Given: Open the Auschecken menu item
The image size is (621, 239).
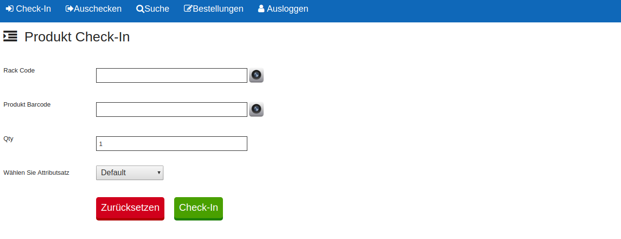Looking at the screenshot, I should [x=98, y=9].
